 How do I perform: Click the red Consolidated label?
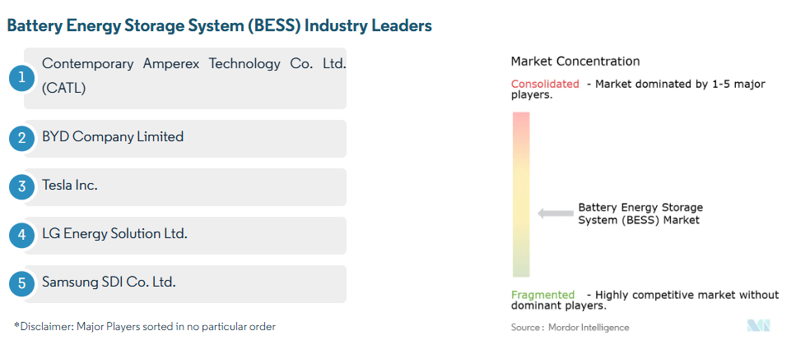click(x=545, y=84)
